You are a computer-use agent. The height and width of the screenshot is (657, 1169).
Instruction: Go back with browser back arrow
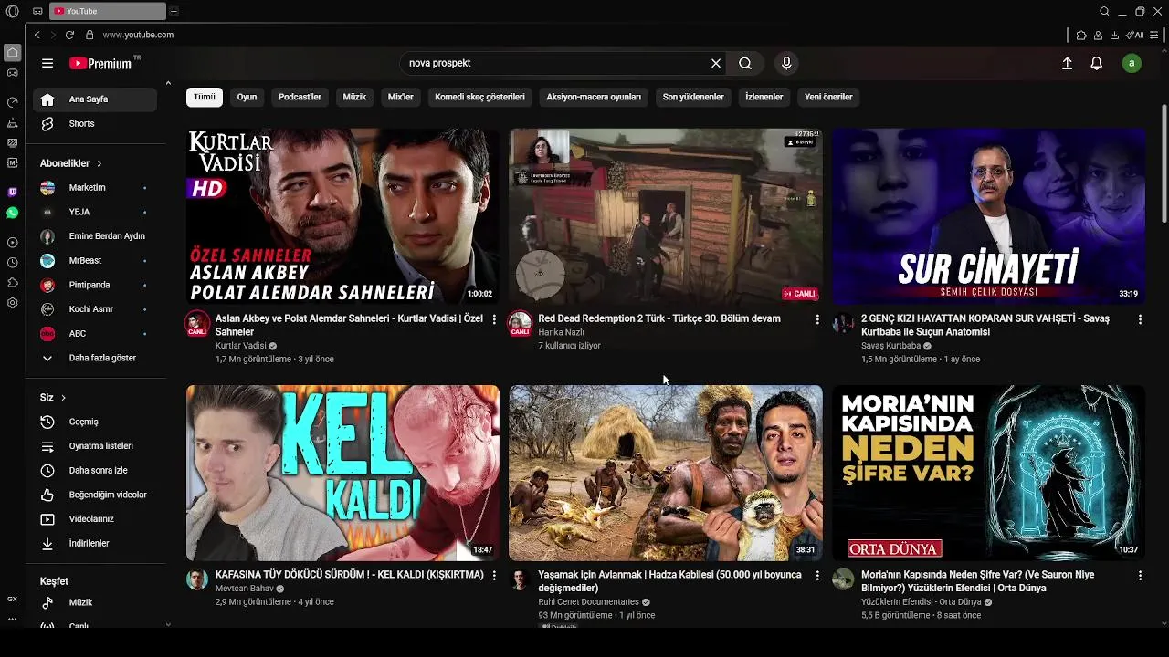point(37,35)
